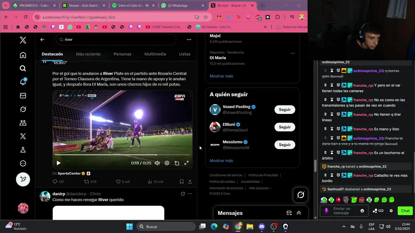Mute the video with speaker icon
This screenshot has width=415, height=233.
click(157, 163)
